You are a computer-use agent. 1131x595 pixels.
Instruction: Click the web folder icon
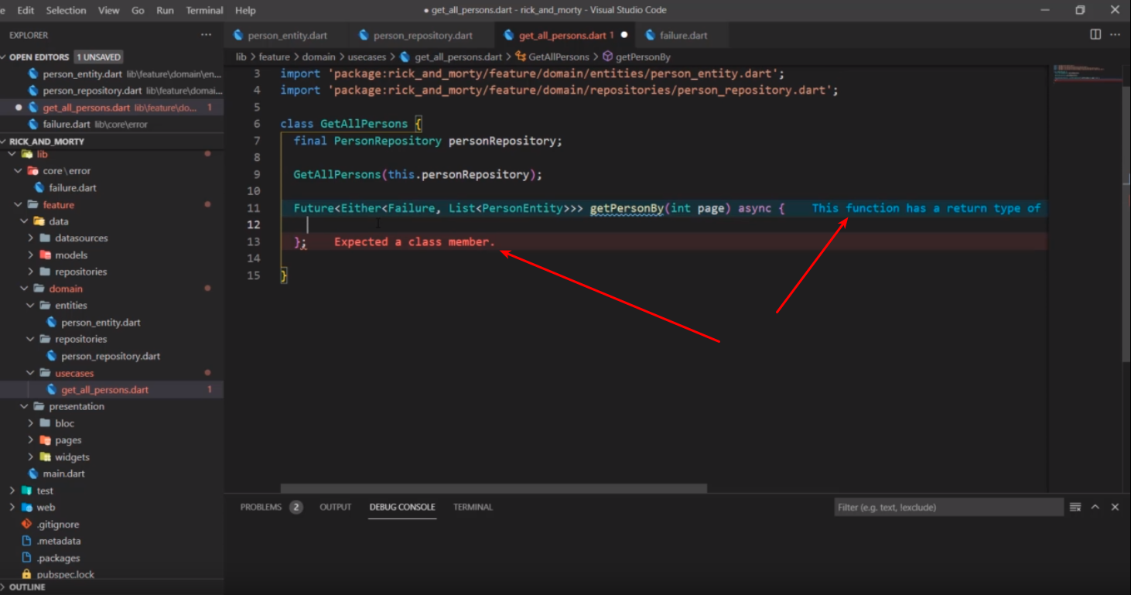[27, 508]
